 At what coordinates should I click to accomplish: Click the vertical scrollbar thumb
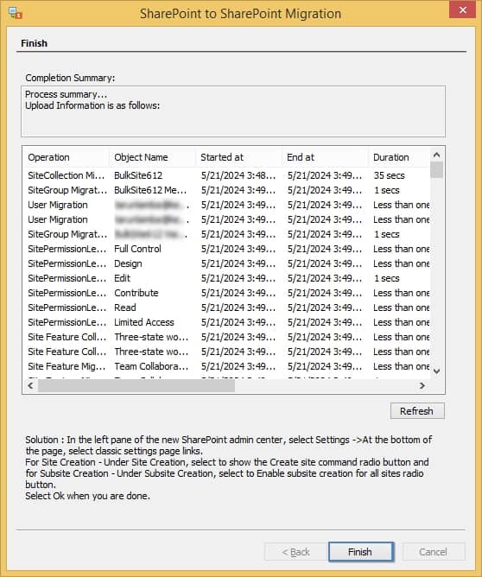(x=437, y=169)
